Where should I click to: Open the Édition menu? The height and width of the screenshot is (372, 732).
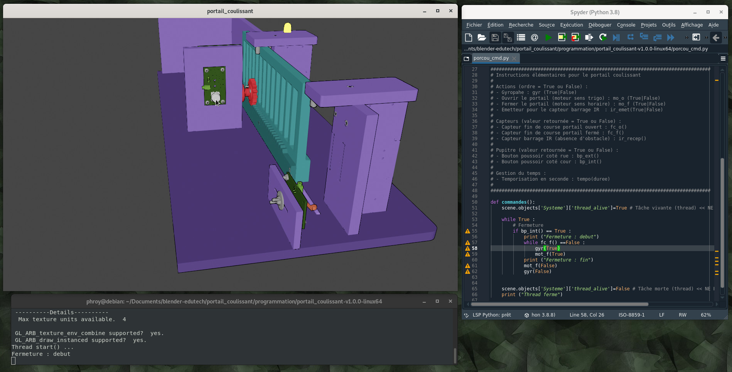[x=495, y=25]
